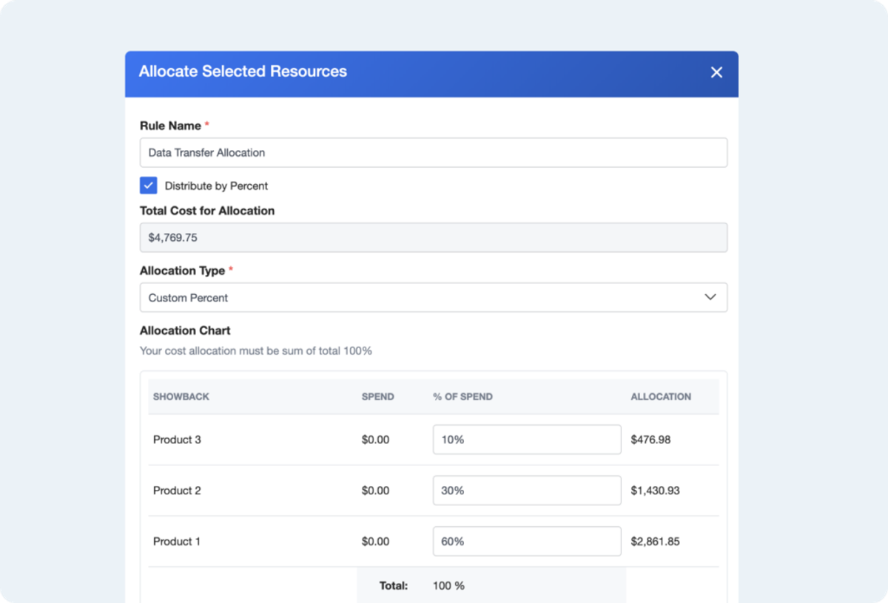The image size is (888, 603).
Task: Click the Rule Name input field
Action: click(434, 152)
